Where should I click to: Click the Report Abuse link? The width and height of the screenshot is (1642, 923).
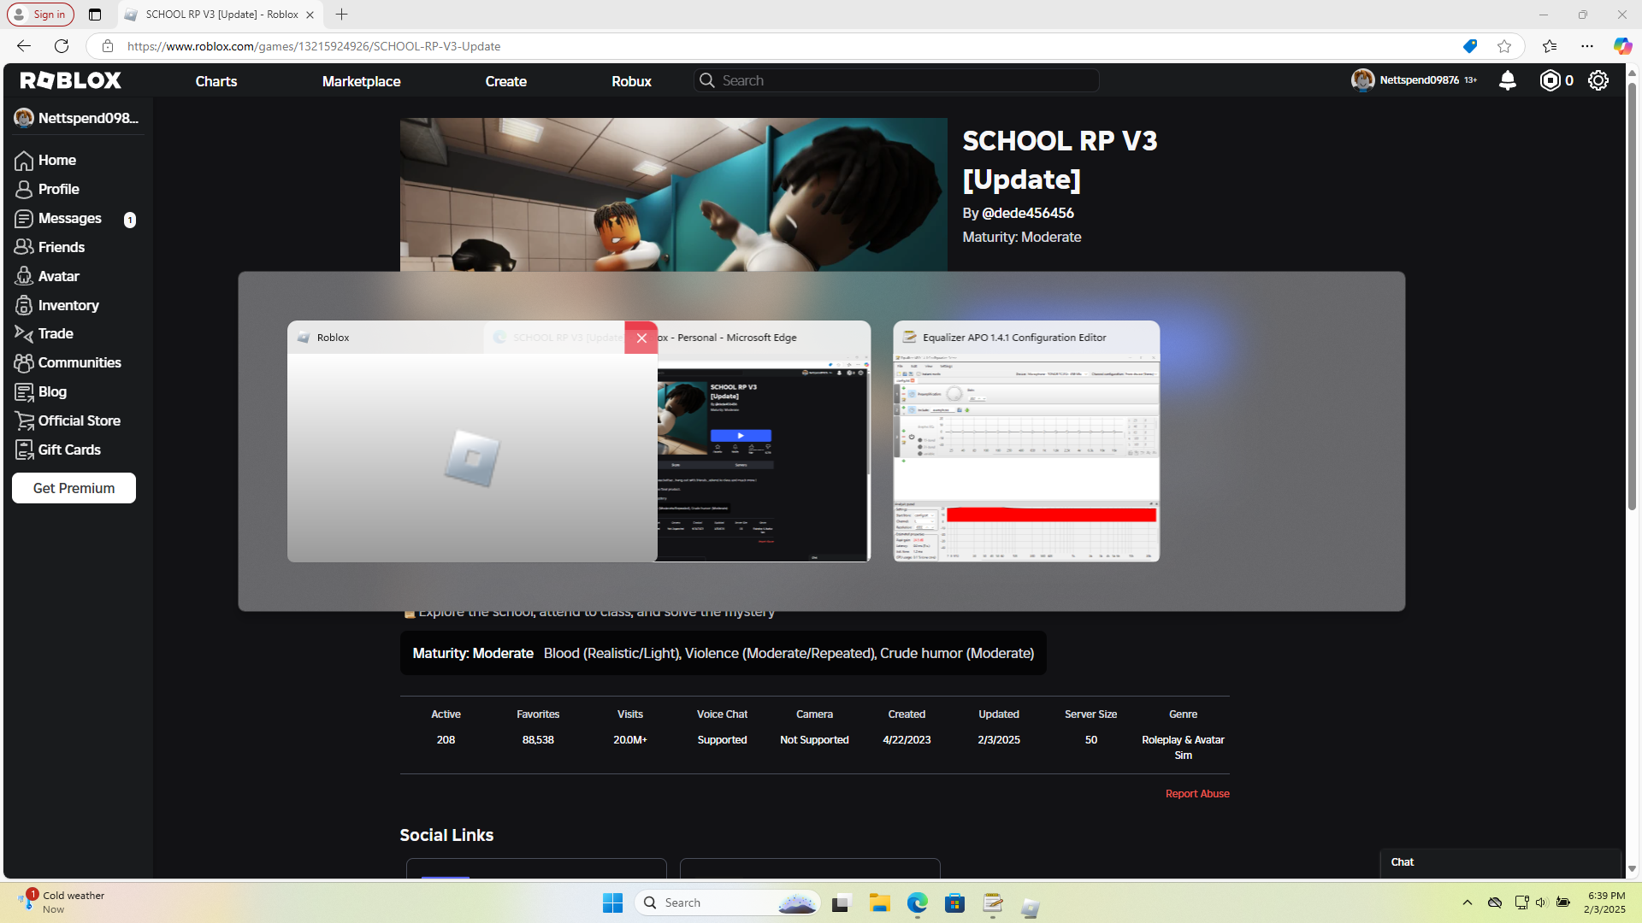click(1197, 794)
